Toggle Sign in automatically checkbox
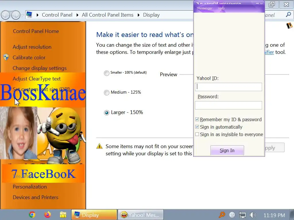This screenshot has height=220, width=294. 197,127
